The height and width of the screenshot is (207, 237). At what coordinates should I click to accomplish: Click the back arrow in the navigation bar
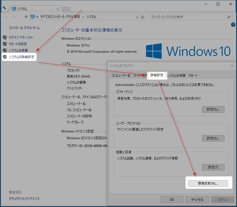click(x=6, y=17)
